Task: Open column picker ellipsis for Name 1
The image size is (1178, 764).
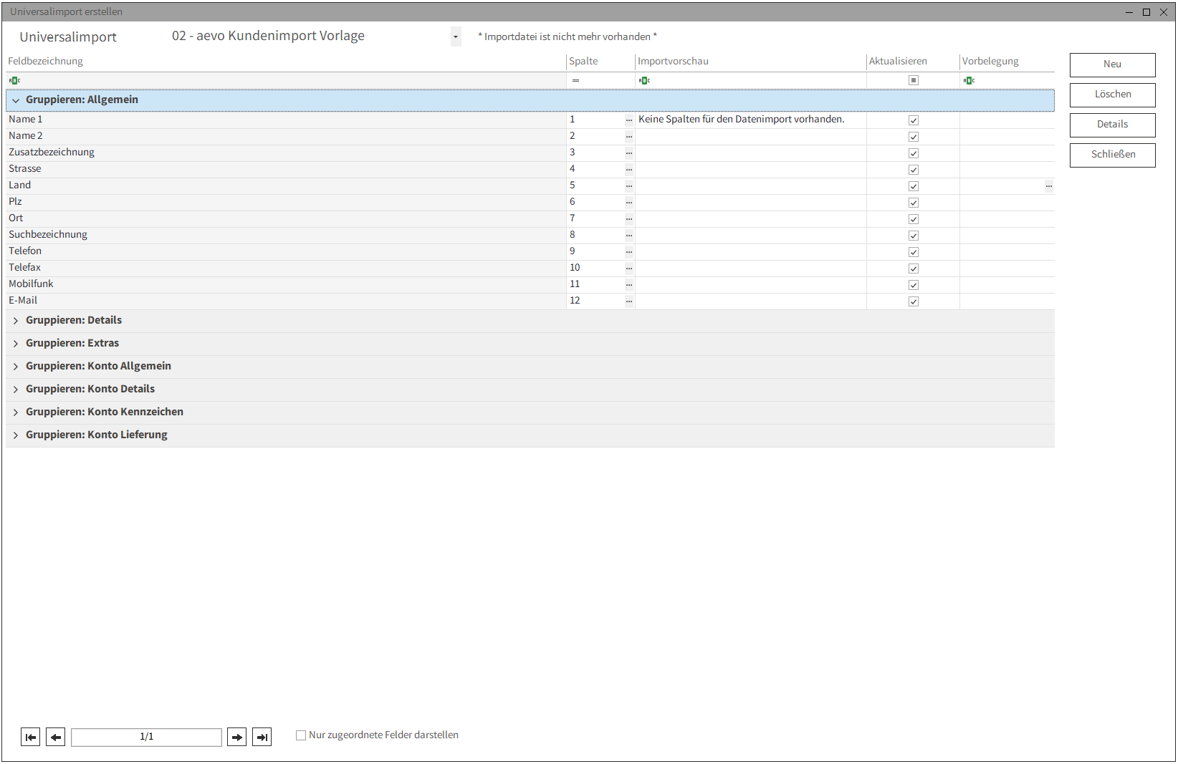Action: (629, 120)
